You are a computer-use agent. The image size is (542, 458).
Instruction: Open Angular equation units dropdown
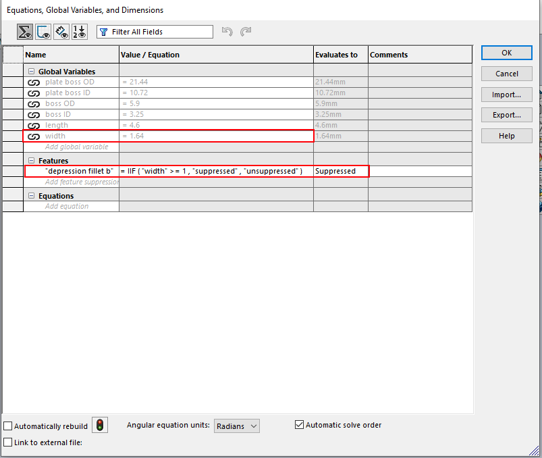[237, 426]
